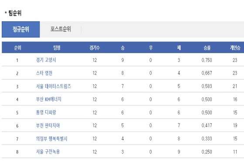
Task: Click the 경기수 column header
Action: pyautogui.click(x=95, y=48)
